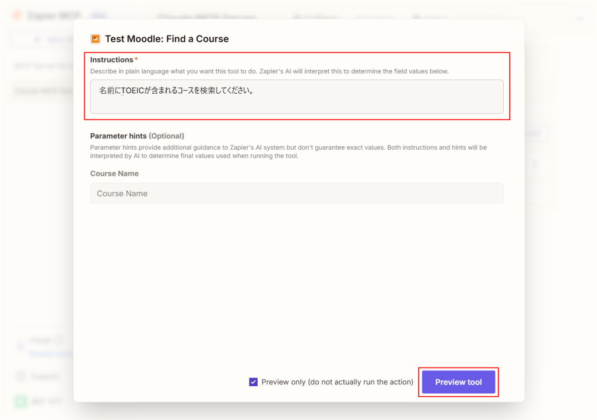This screenshot has width=597, height=420.
Task: Click the orange Moodle icon in dialog title
Action: point(96,39)
